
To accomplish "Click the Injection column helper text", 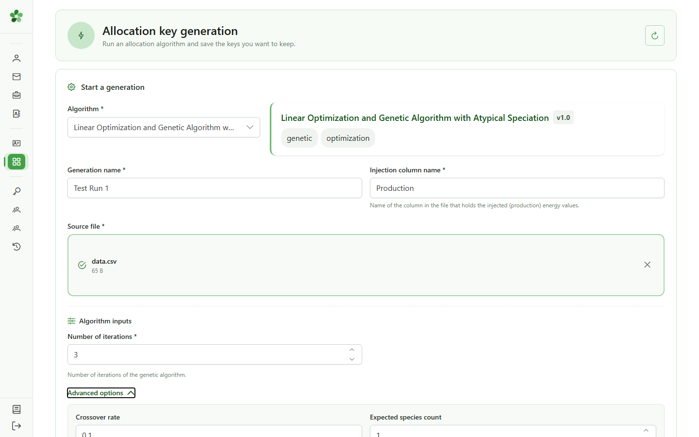I will [x=474, y=205].
